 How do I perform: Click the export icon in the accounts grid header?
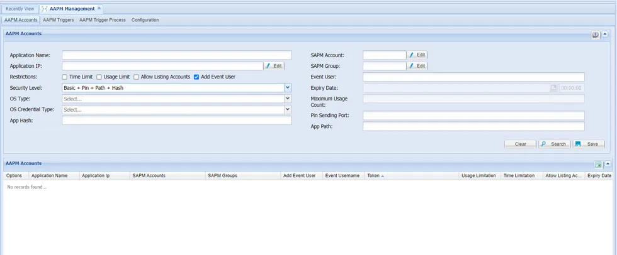[598, 165]
